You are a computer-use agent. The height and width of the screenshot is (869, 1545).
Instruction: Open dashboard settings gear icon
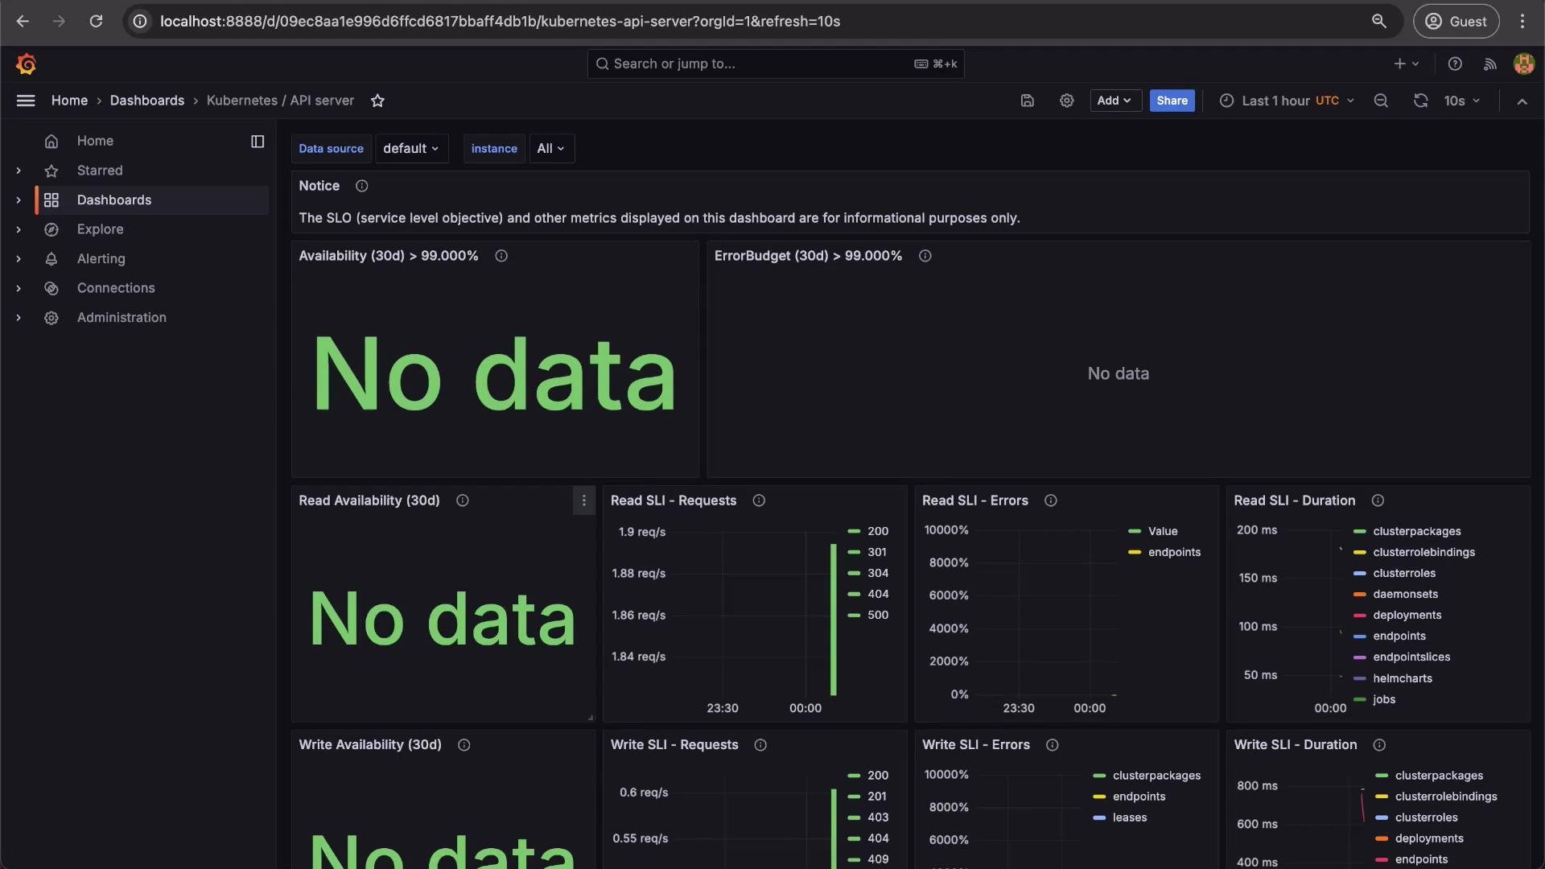pyautogui.click(x=1066, y=101)
